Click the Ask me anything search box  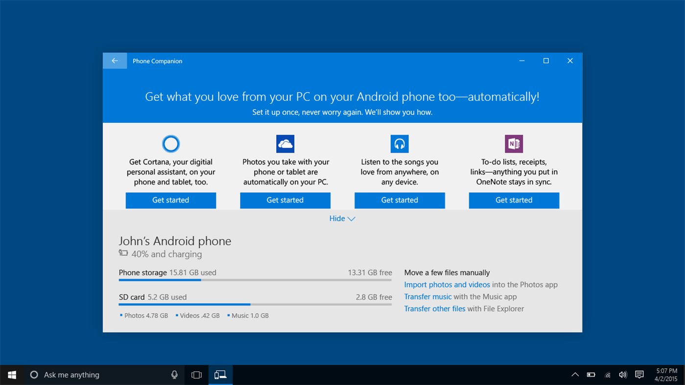104,375
